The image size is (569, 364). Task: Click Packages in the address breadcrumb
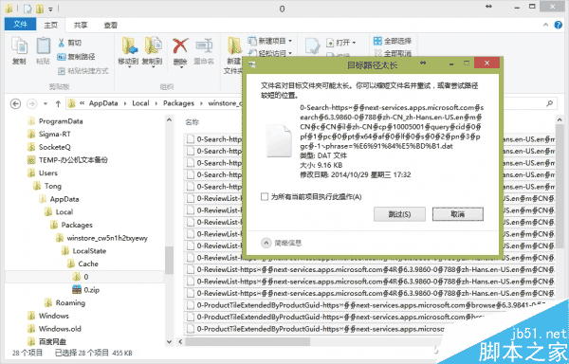pyautogui.click(x=178, y=103)
